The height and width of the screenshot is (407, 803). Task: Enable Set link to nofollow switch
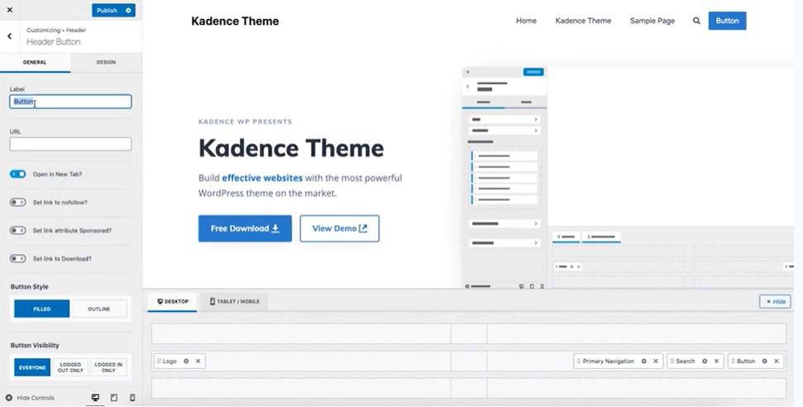click(18, 203)
